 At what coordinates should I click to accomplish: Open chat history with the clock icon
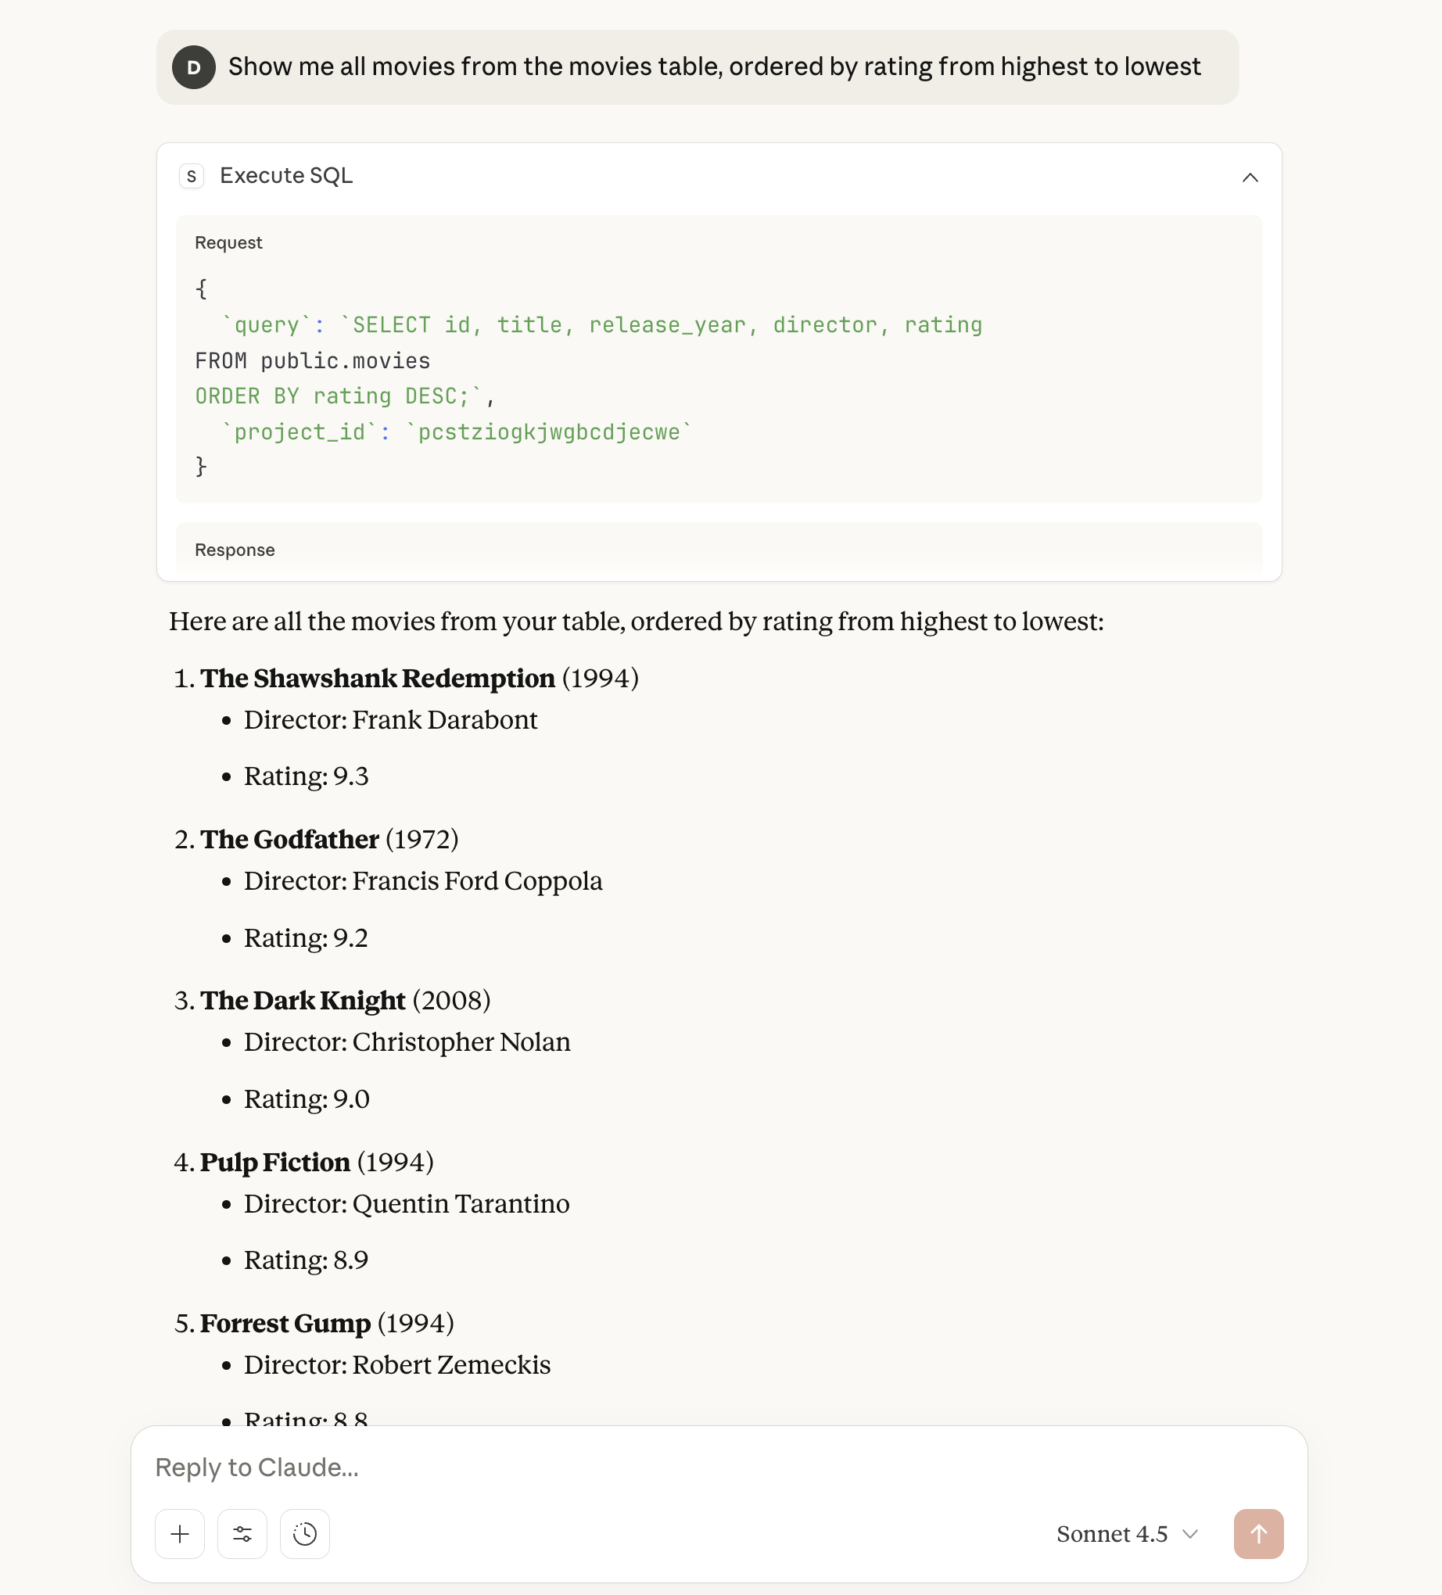[304, 1534]
